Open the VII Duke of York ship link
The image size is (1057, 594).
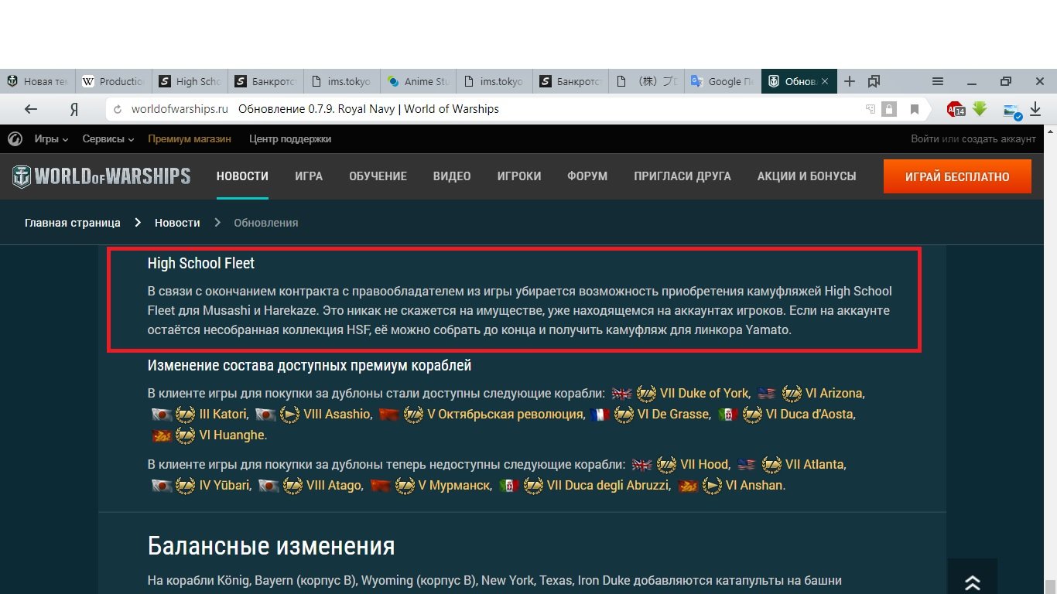[x=704, y=394]
